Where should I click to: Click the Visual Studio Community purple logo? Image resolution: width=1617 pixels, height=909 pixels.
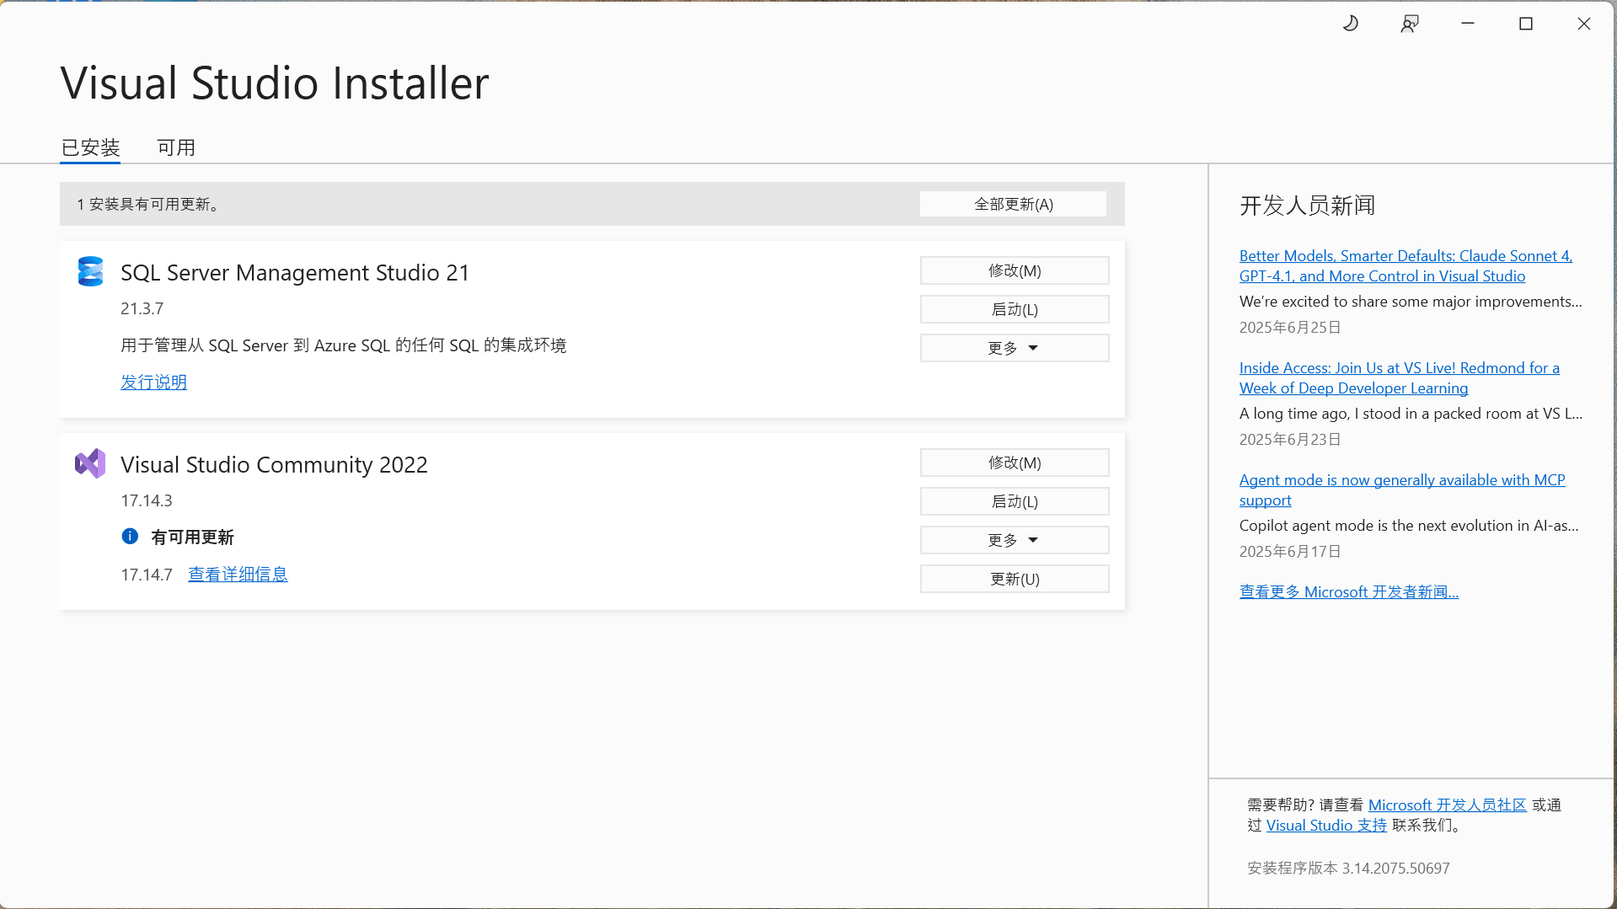tap(90, 463)
